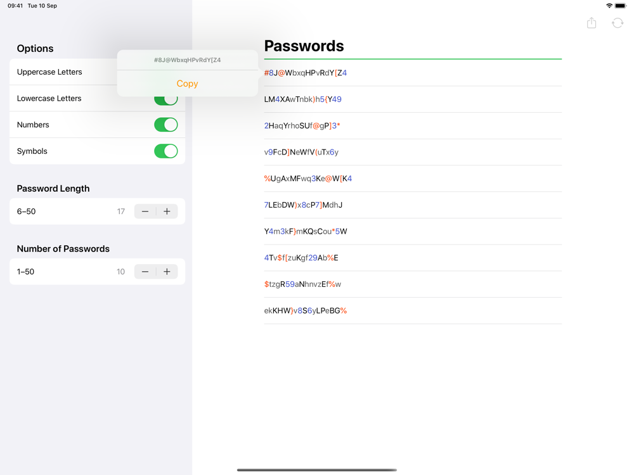
Task: Select password $tzgR59aNhnvzEf%w
Action: tap(413, 284)
